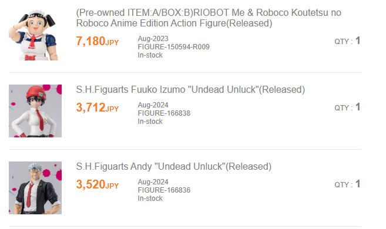
Task: Click In-stock status of the Fuuko Izumo item
Action: pyautogui.click(x=150, y=122)
